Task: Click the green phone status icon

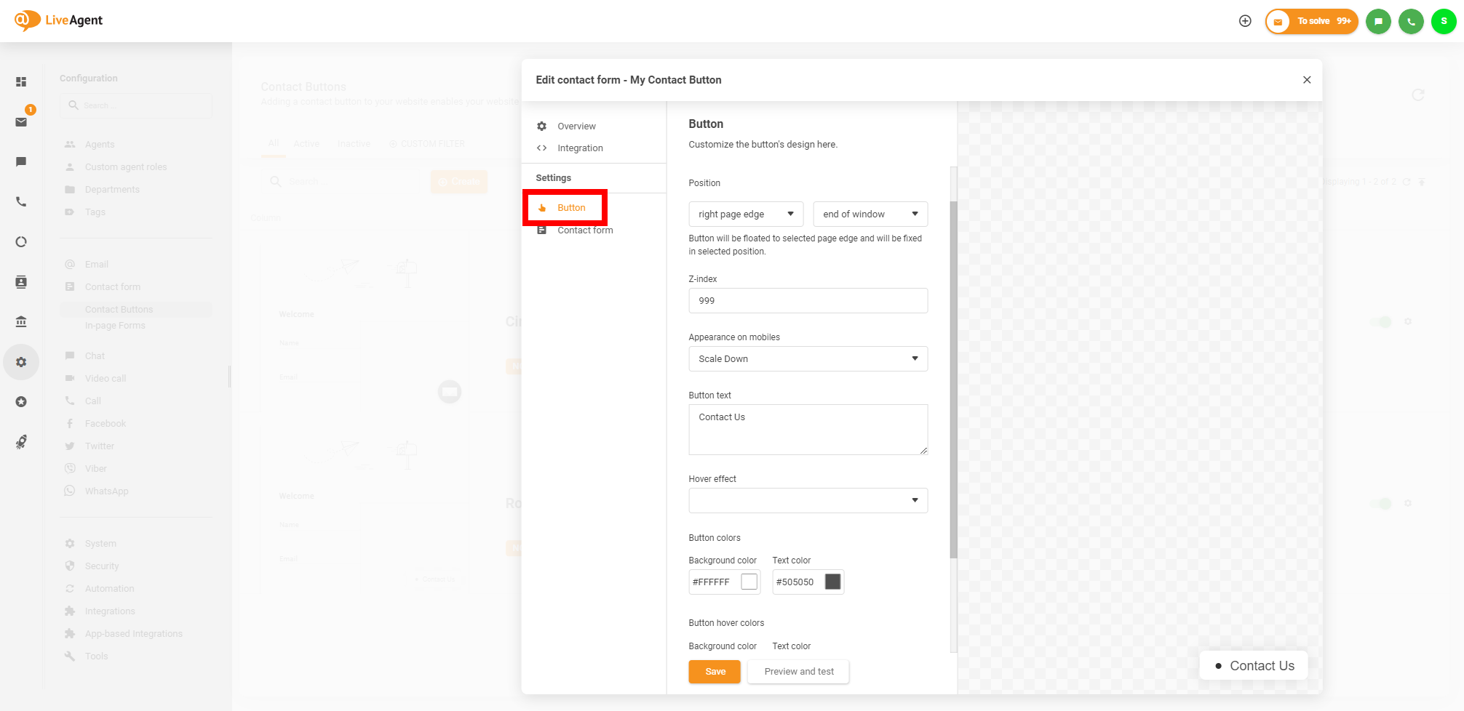Action: point(1411,21)
